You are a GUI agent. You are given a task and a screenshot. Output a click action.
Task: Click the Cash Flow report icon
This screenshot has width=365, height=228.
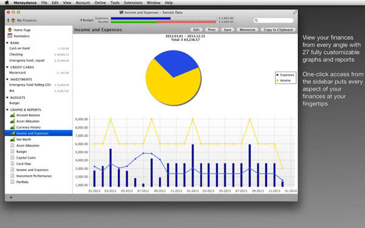tap(12, 164)
